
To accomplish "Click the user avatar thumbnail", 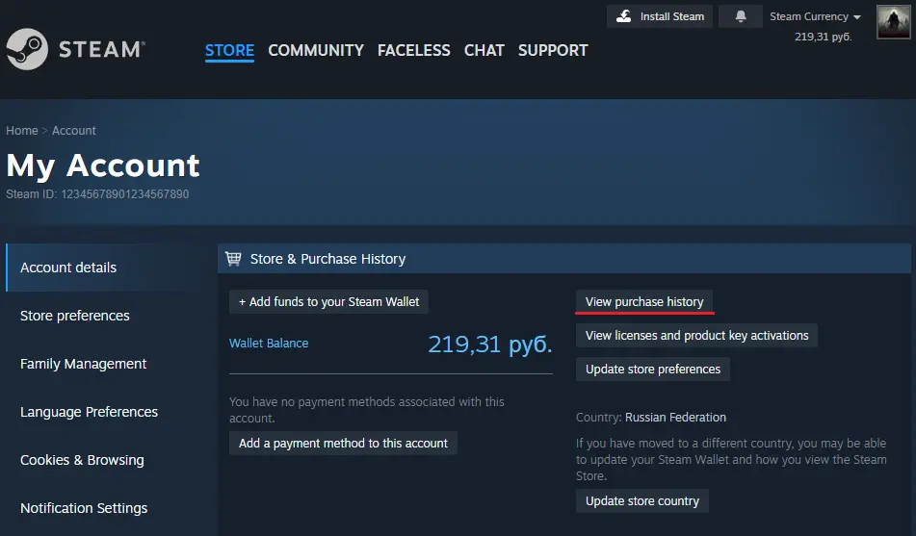I will click(x=893, y=22).
